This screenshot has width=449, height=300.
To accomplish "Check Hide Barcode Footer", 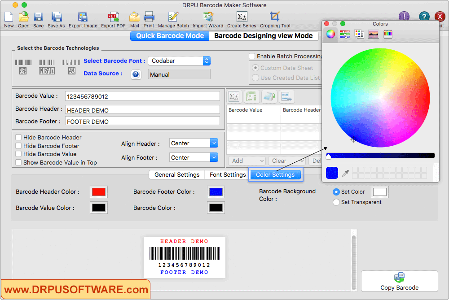I will 18,146.
